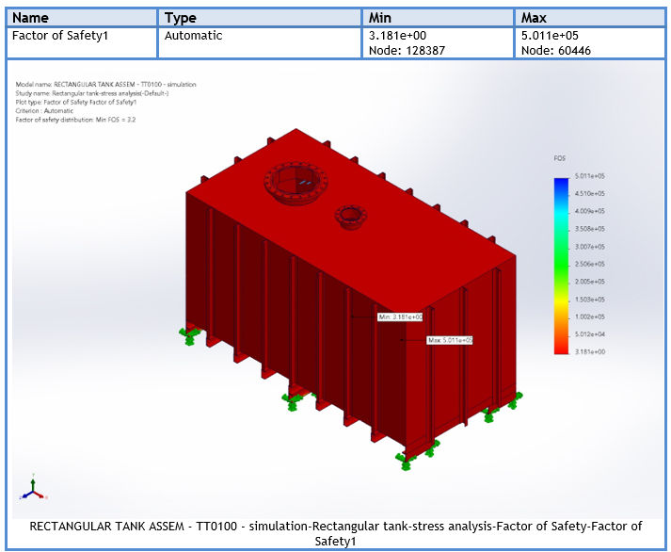Image resolution: width=671 pixels, height=552 pixels.
Task: Click legend value 2.005e+05
Action: click(590, 282)
